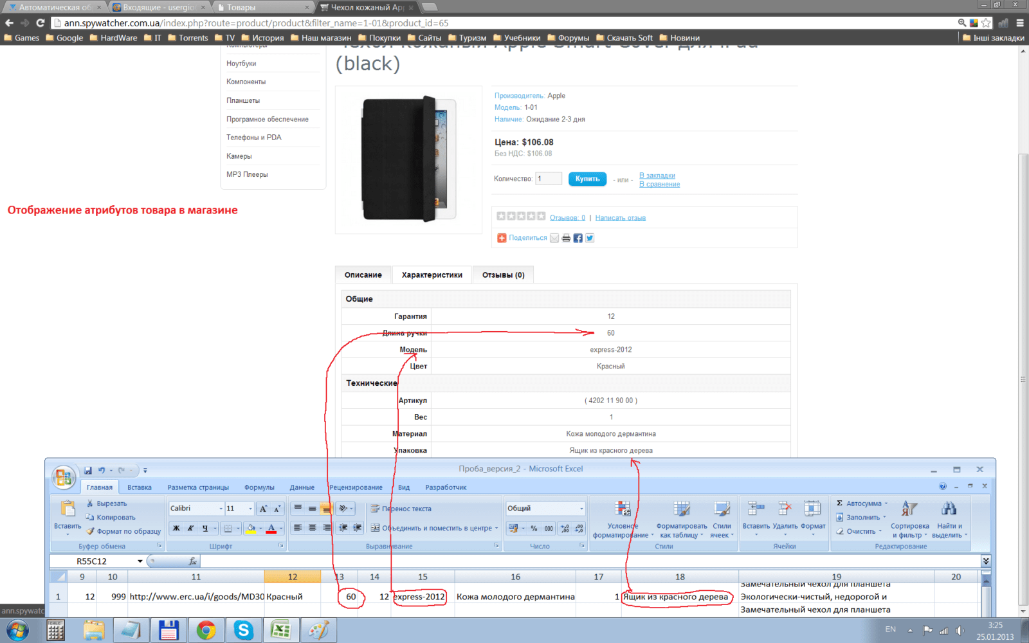Open Отзывы (0) tab on product page
The image size is (1029, 643).
504,275
